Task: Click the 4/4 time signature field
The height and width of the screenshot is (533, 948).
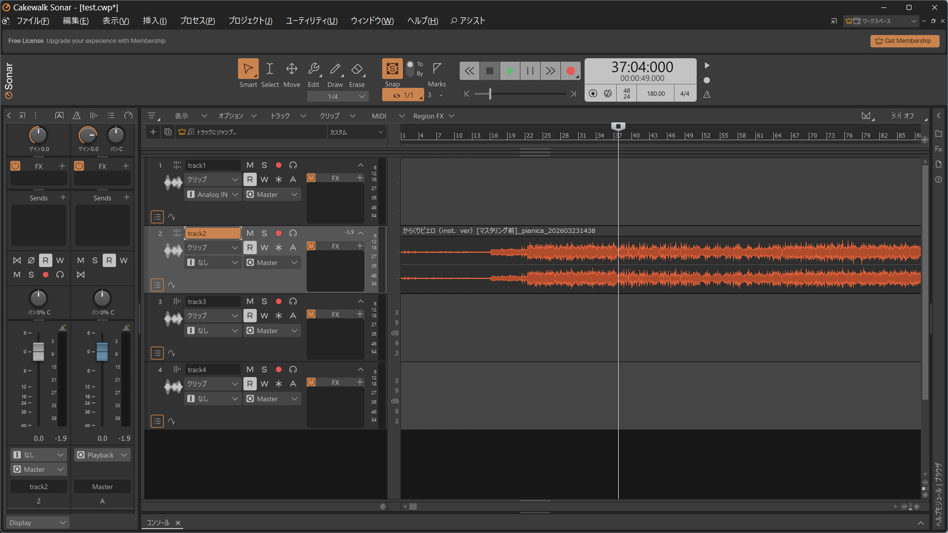Action: pyautogui.click(x=685, y=94)
